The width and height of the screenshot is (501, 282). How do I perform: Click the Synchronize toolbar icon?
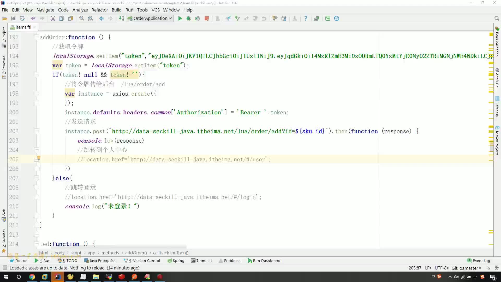click(x=22, y=18)
